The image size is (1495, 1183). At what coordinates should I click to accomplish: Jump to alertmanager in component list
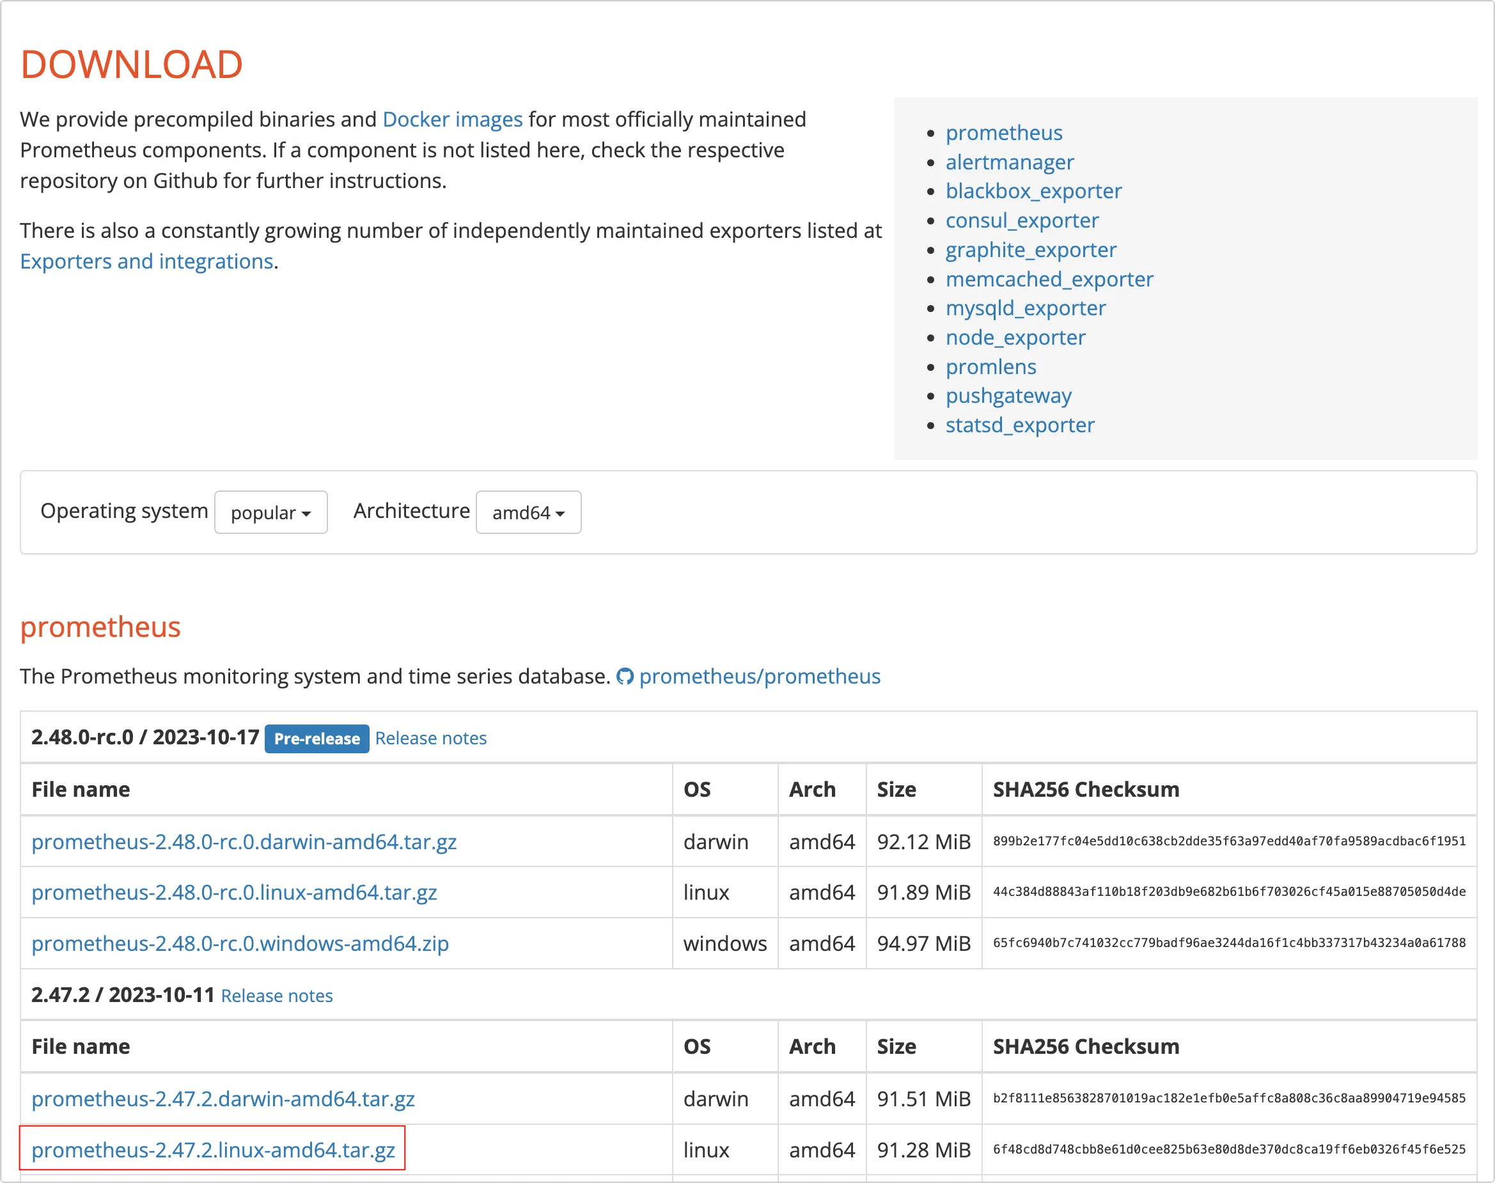click(1009, 162)
